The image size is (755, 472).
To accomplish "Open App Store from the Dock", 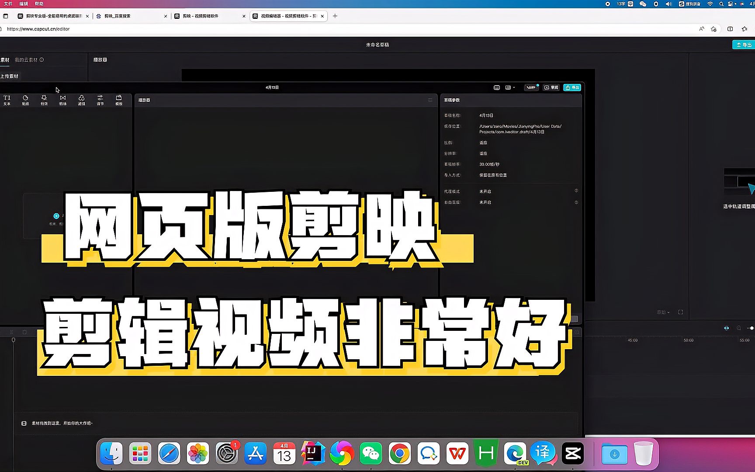I will [256, 454].
